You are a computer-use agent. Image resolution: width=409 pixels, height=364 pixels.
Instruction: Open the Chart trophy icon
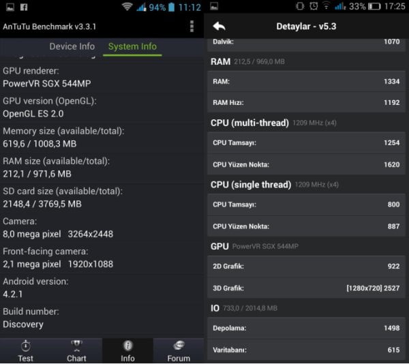[x=76, y=350]
